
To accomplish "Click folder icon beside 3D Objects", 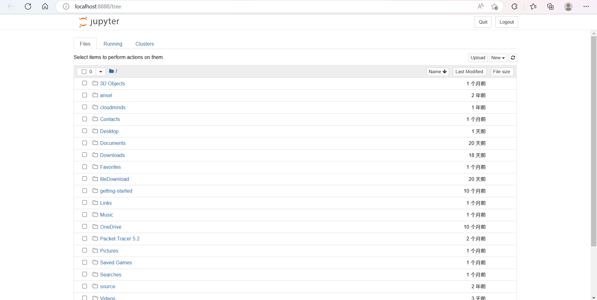I will click(95, 83).
